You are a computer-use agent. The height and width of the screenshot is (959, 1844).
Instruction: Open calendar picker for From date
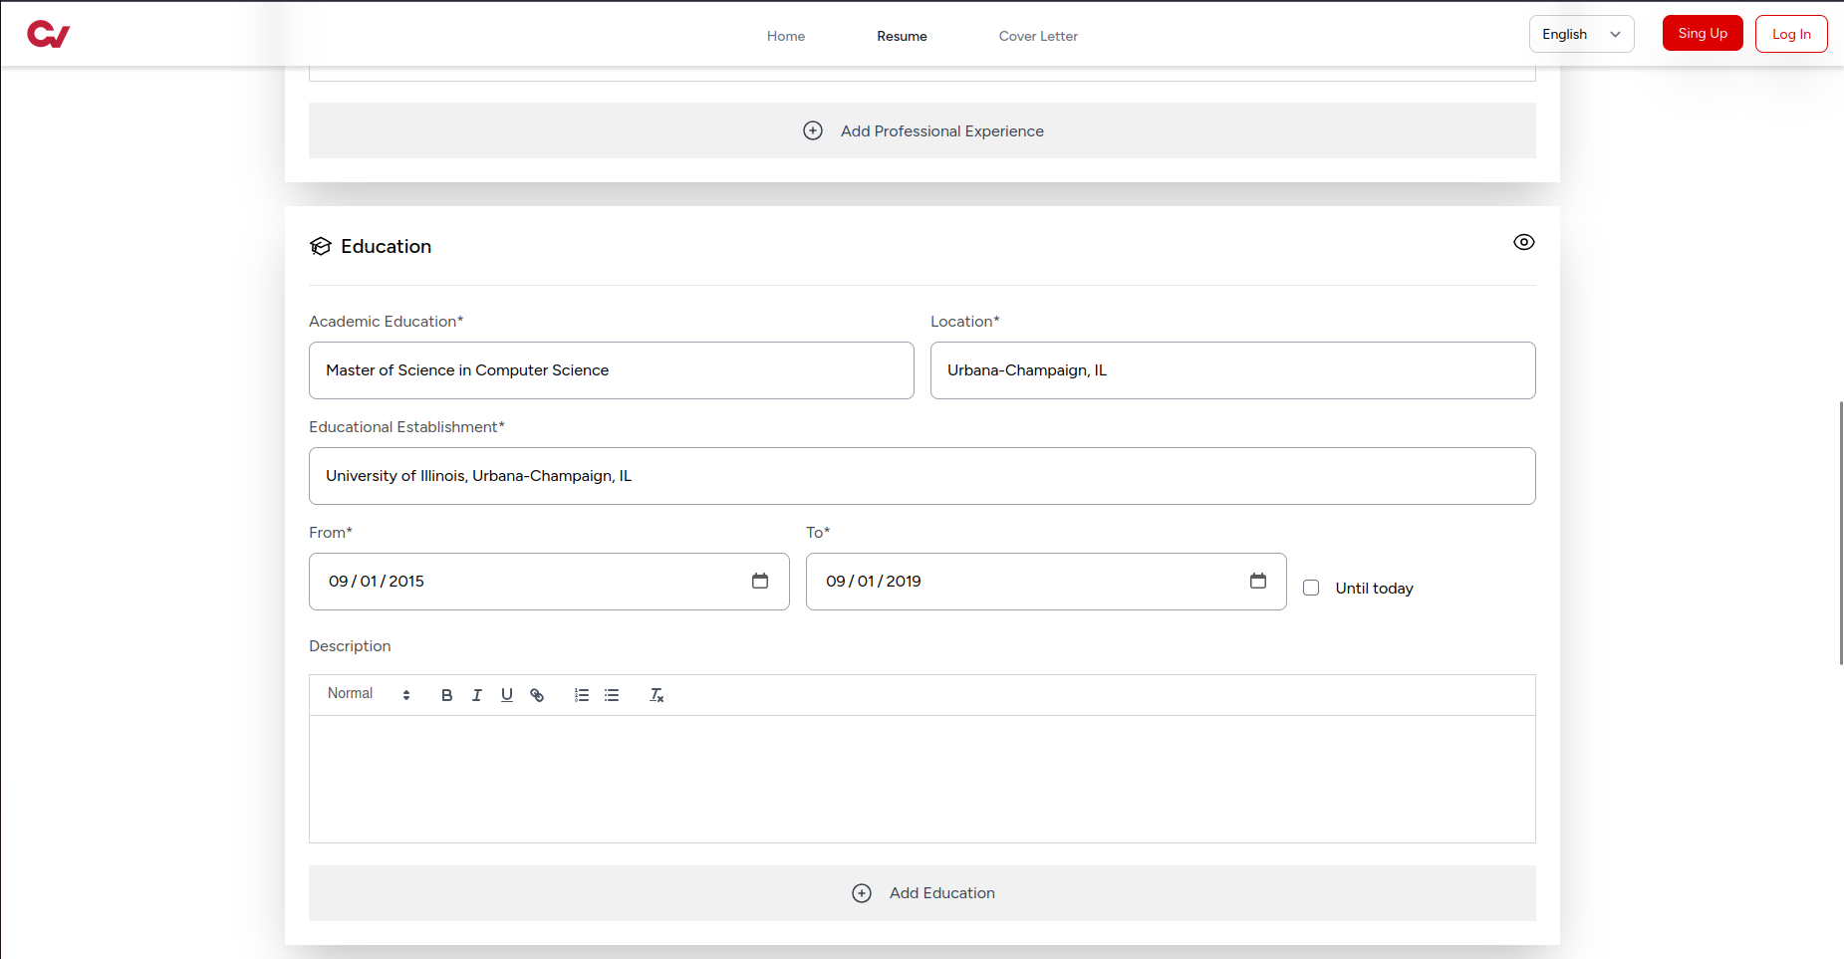point(760,581)
